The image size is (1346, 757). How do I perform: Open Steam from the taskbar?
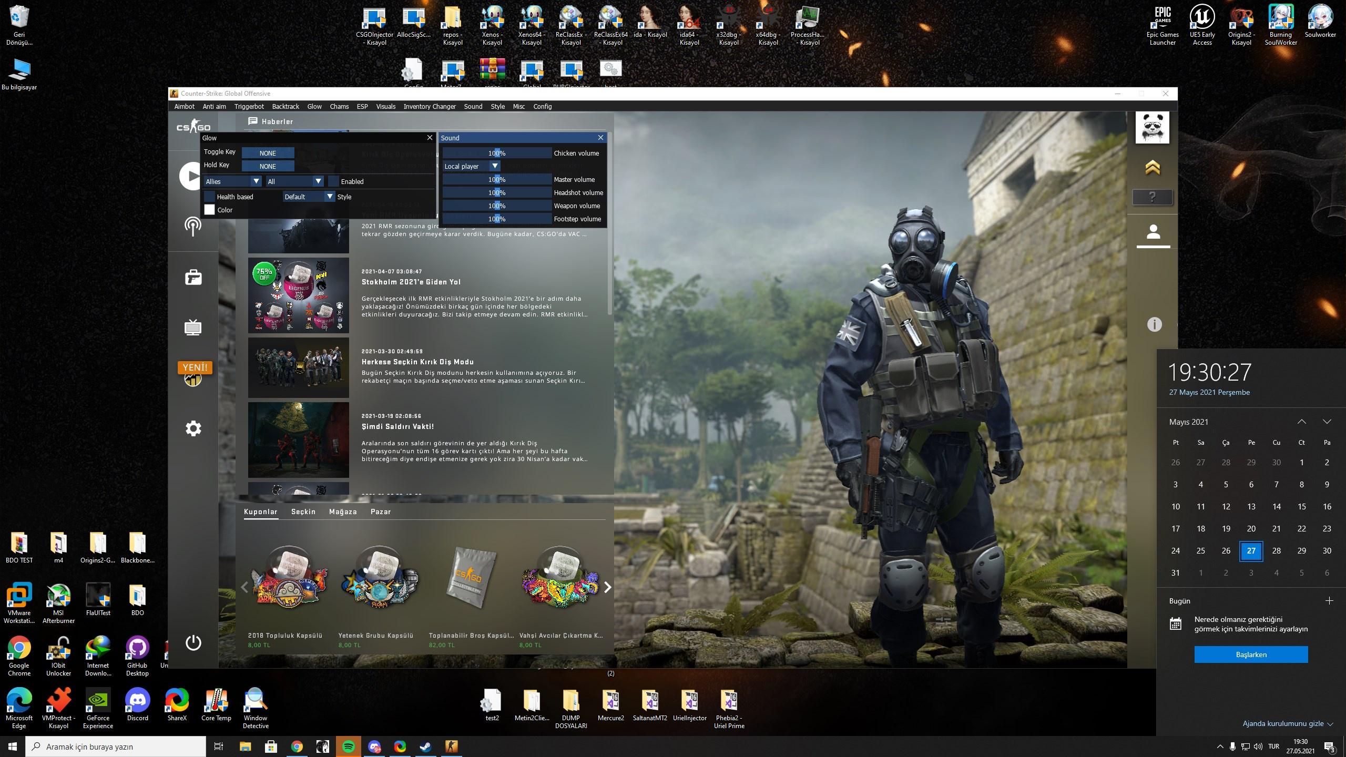425,746
